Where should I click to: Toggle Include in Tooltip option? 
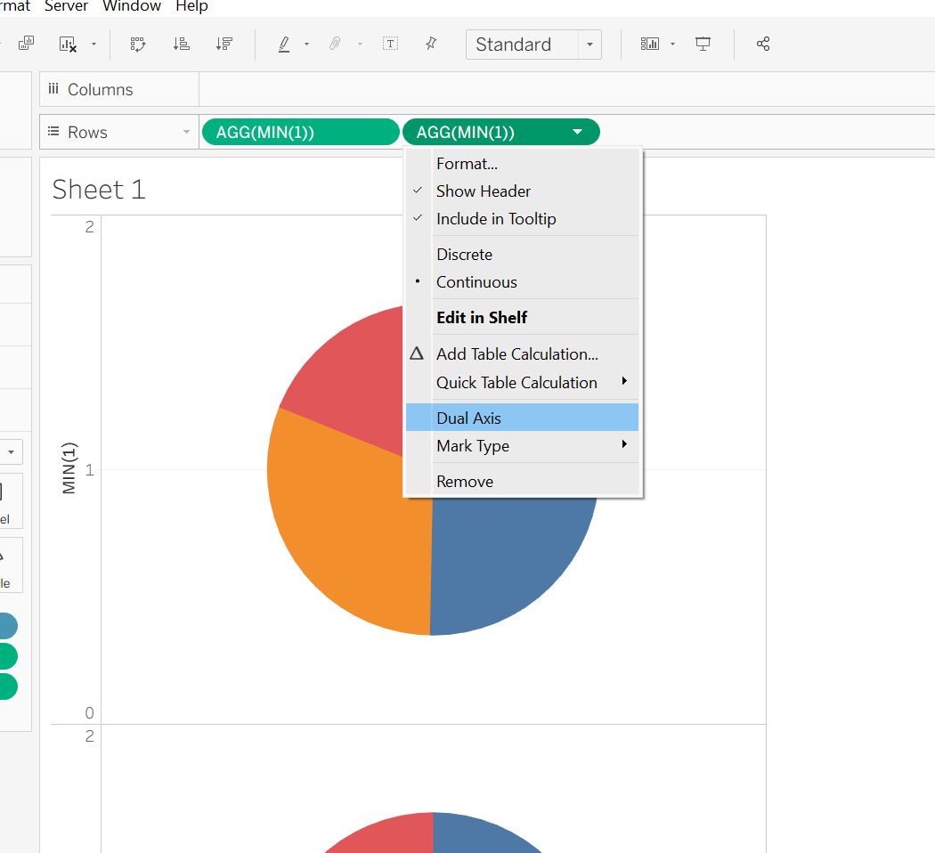click(x=523, y=219)
